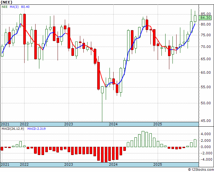The width and height of the screenshot is (214, 172).
Task: Click the 55.00 price axis label
Action: 206,87
